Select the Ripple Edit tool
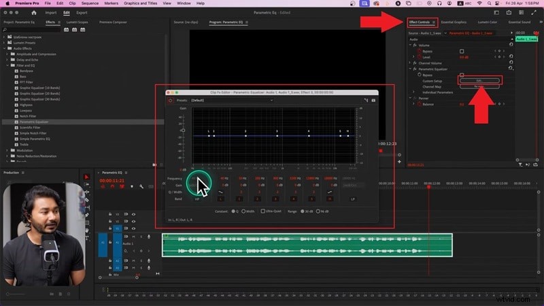The height and width of the screenshot is (306, 544). 87,192
